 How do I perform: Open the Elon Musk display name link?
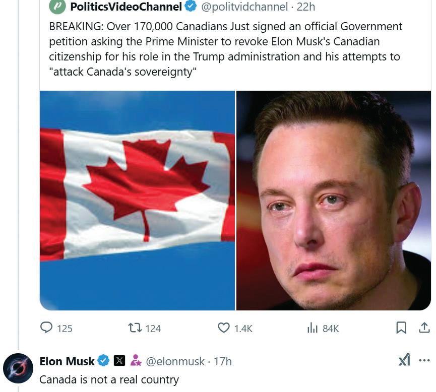67,361
